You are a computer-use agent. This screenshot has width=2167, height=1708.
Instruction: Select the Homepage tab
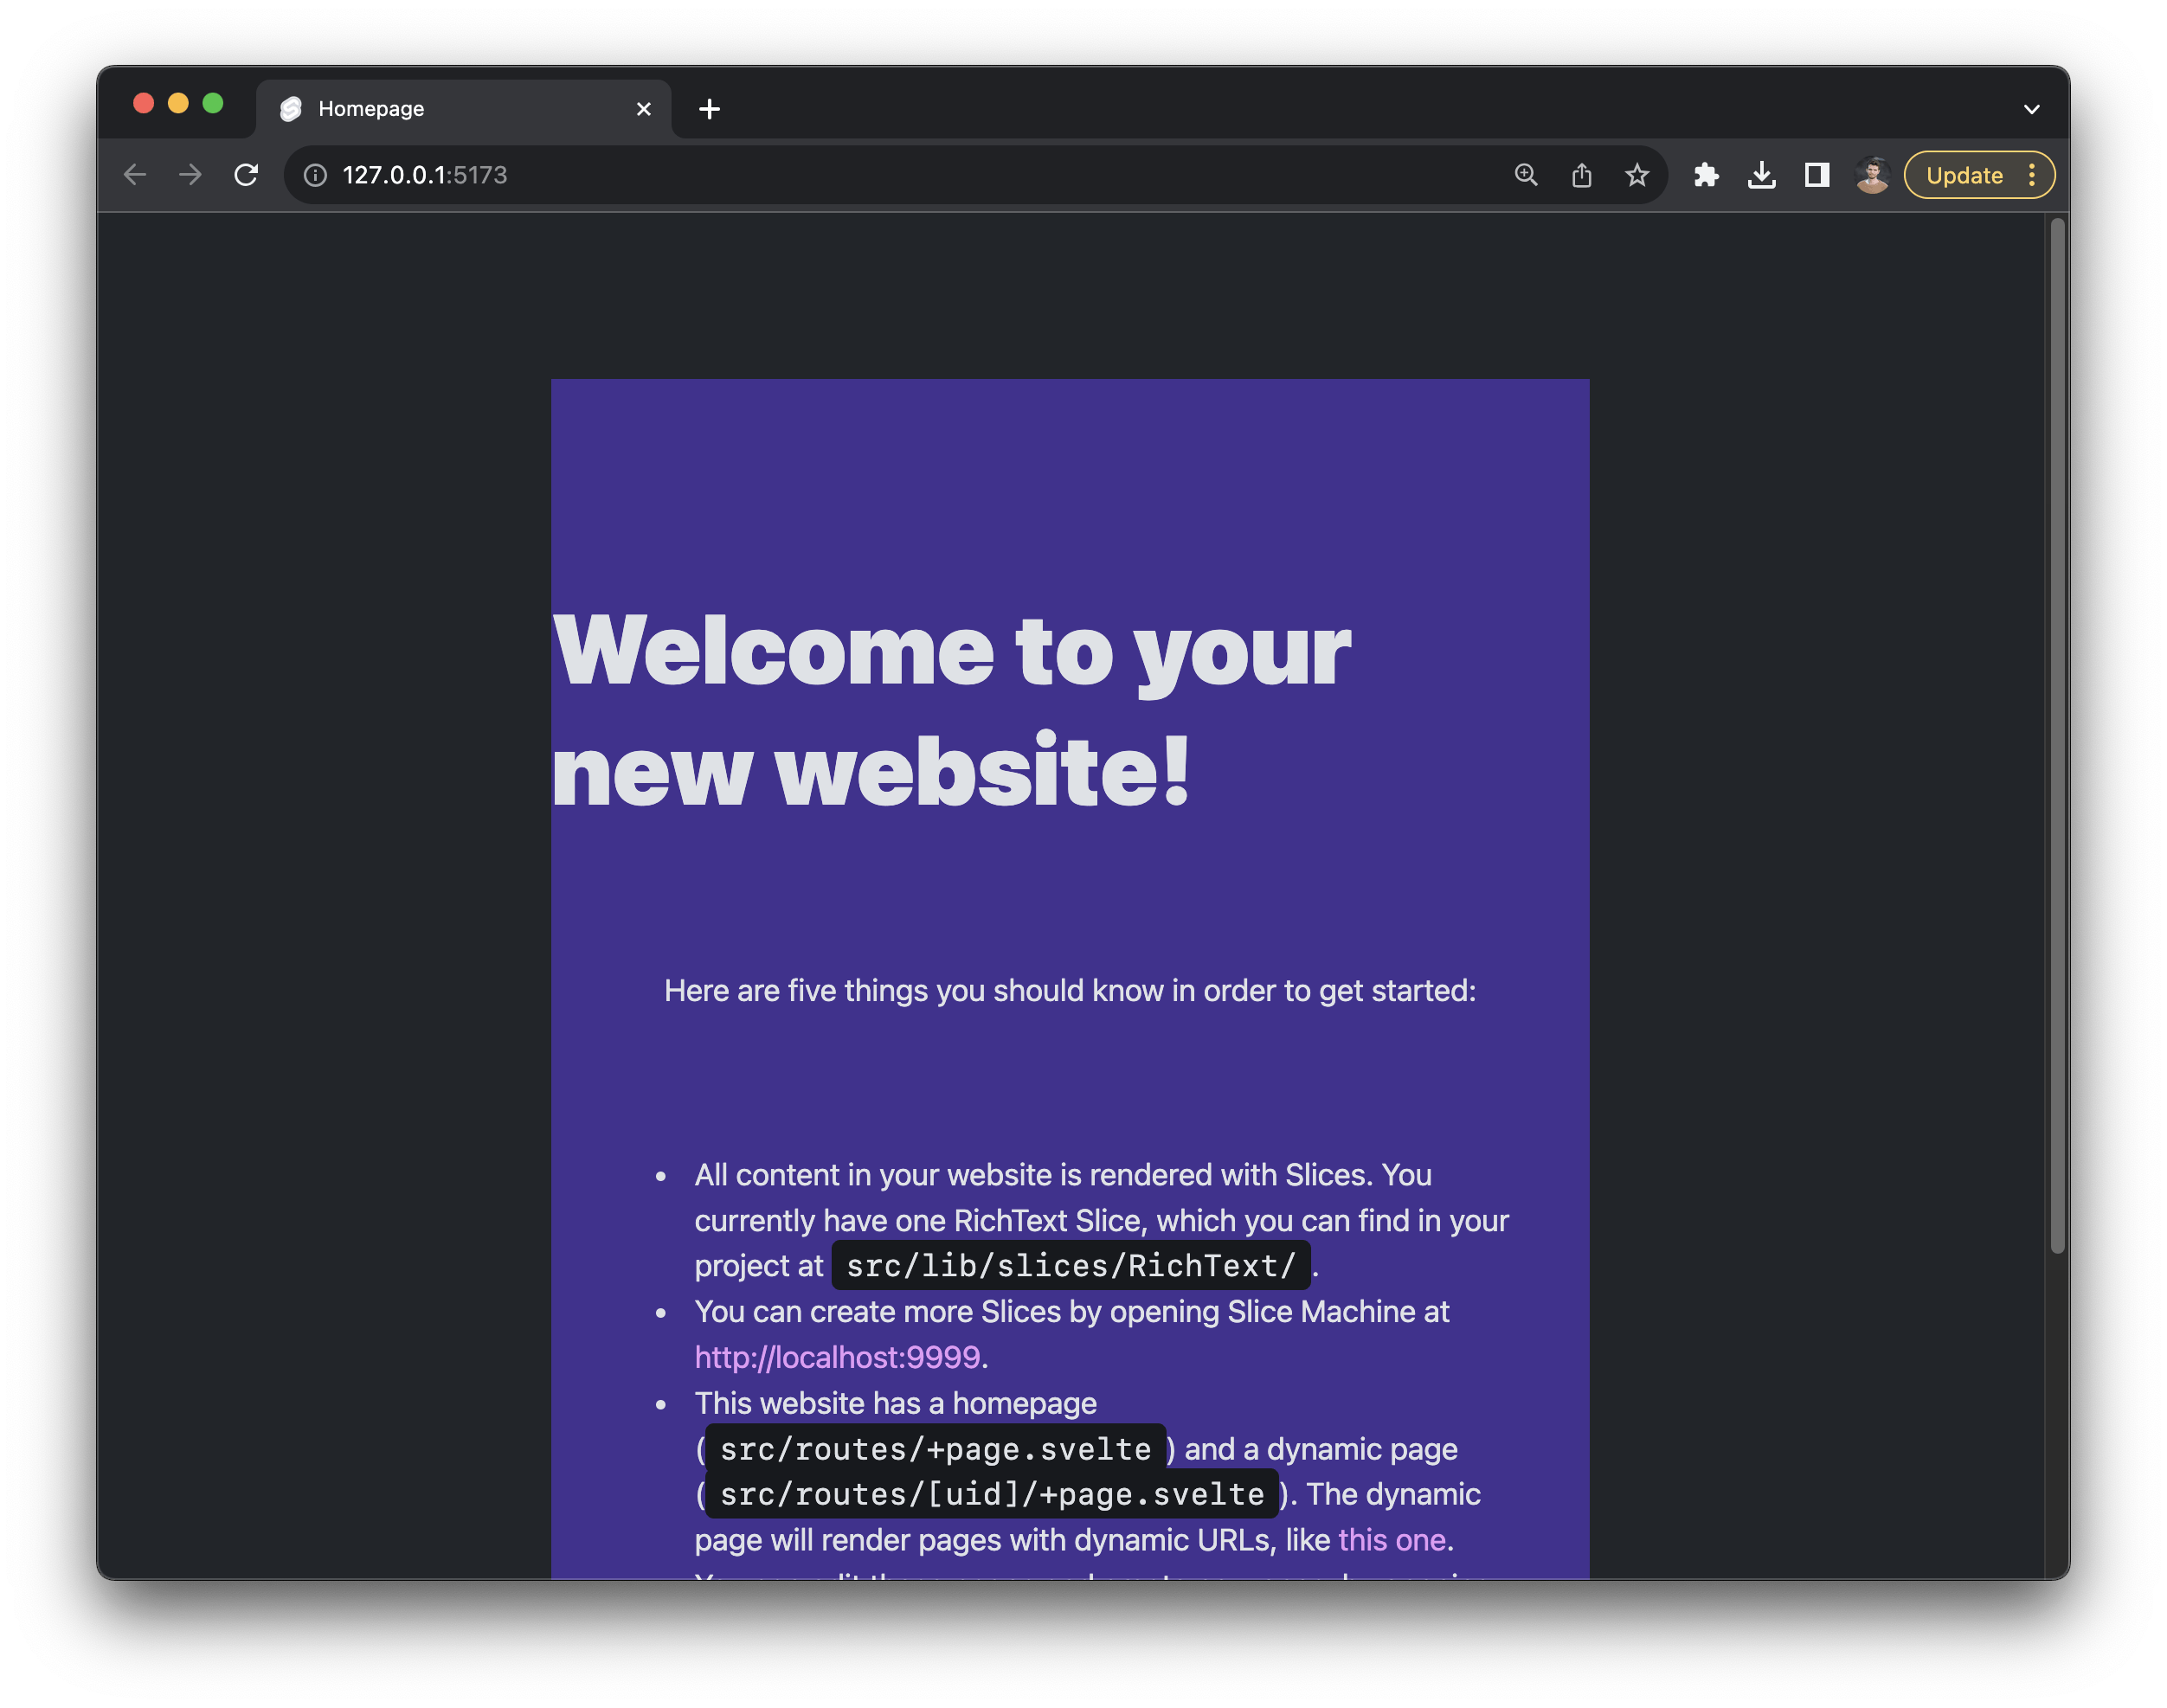[440, 109]
